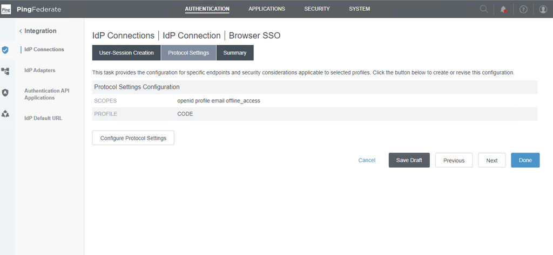
Task: Switch to User-Session Creation tab
Action: (126, 53)
